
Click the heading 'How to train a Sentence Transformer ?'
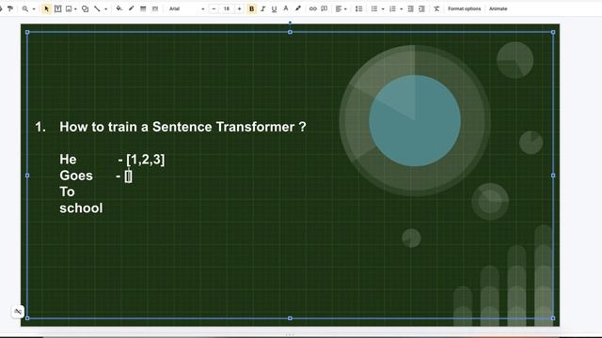182,127
